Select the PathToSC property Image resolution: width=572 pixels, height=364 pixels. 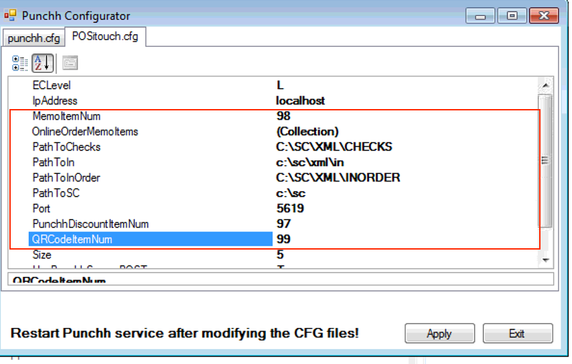56,193
